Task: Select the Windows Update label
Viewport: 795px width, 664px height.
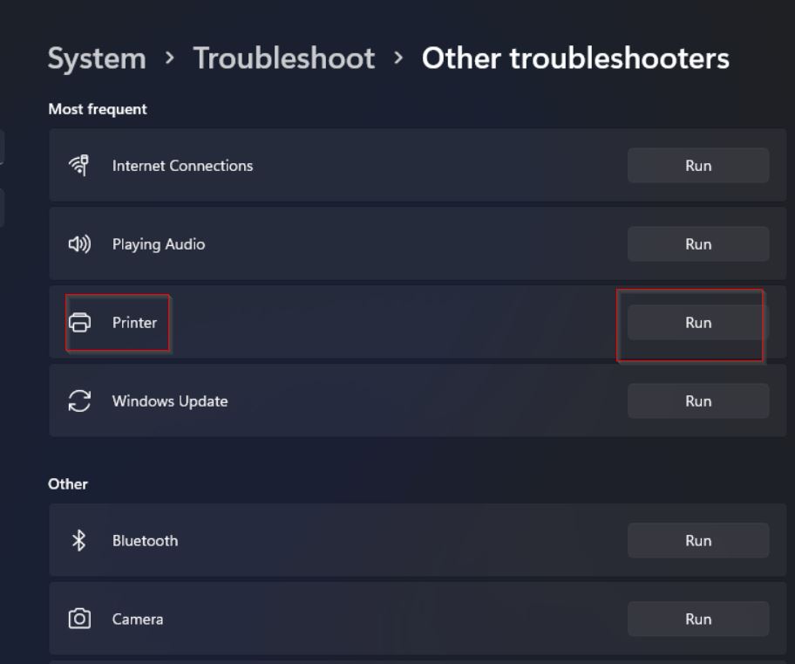Action: pyautogui.click(x=170, y=401)
